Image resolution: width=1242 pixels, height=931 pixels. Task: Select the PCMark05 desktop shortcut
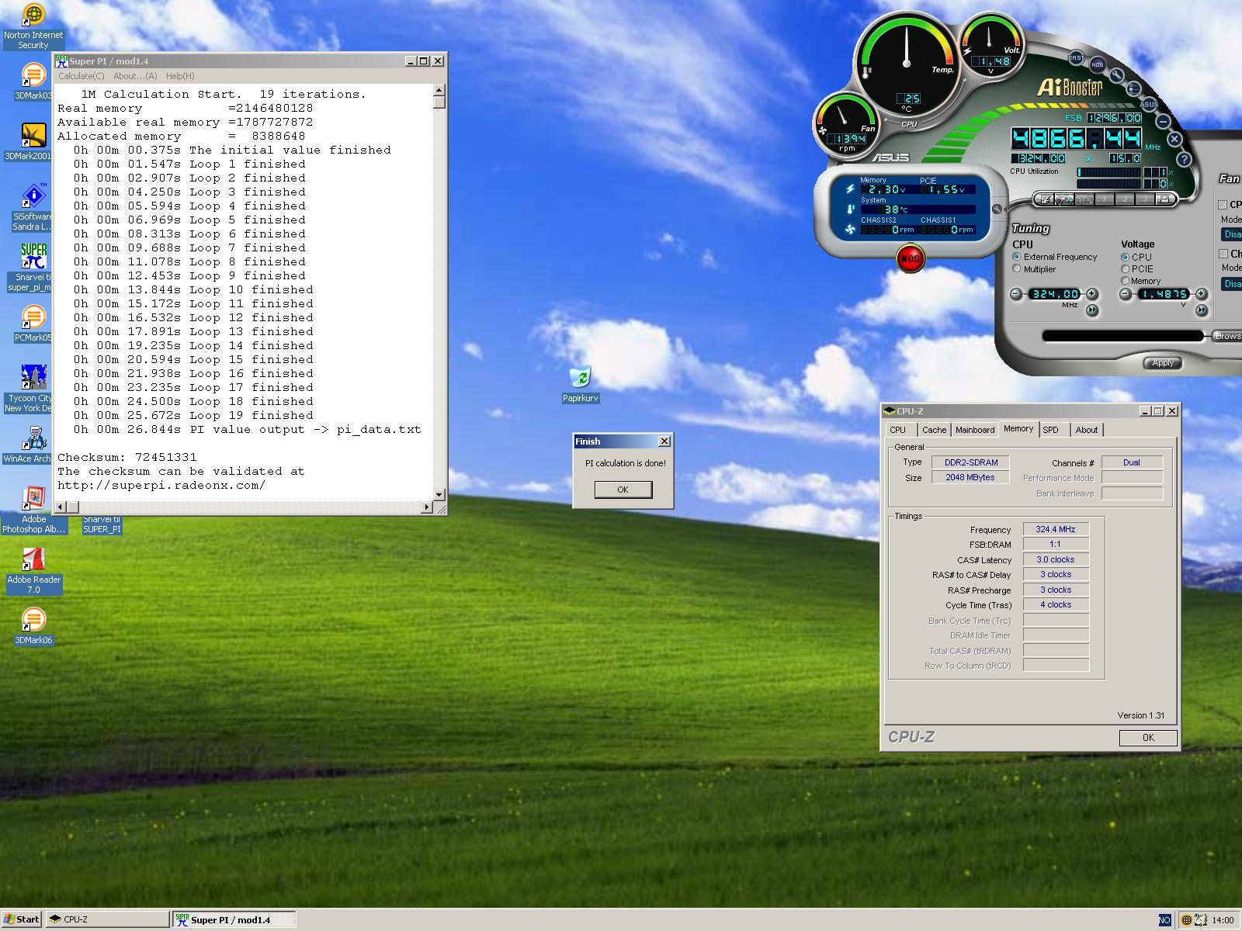[33, 324]
